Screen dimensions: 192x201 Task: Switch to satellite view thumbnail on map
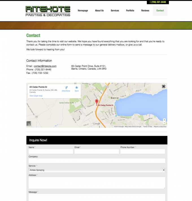coord(29,123)
